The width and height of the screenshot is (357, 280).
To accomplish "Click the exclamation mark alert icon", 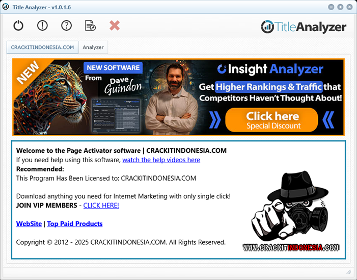I will [x=42, y=26].
